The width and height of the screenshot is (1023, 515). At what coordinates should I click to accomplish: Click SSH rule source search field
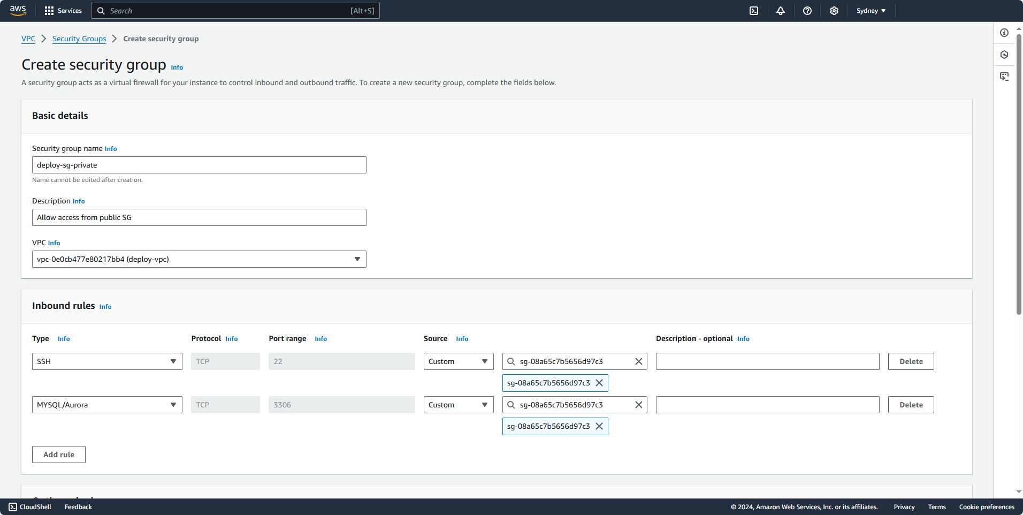[x=575, y=361]
